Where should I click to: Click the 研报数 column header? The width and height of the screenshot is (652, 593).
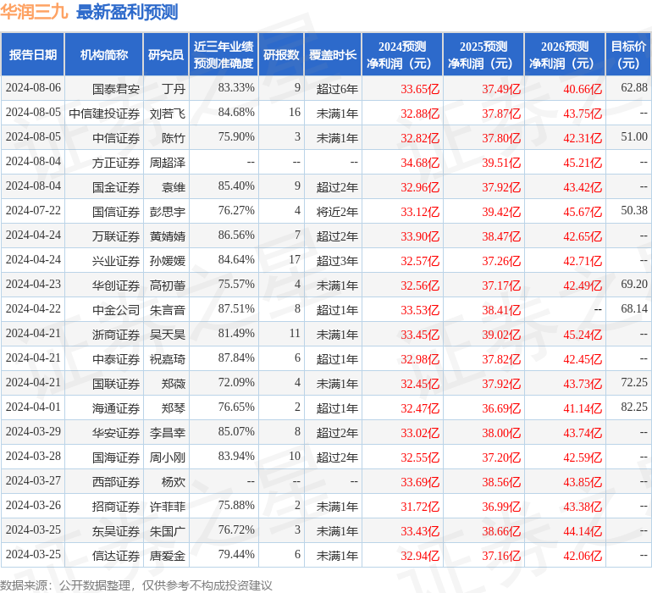281,54
